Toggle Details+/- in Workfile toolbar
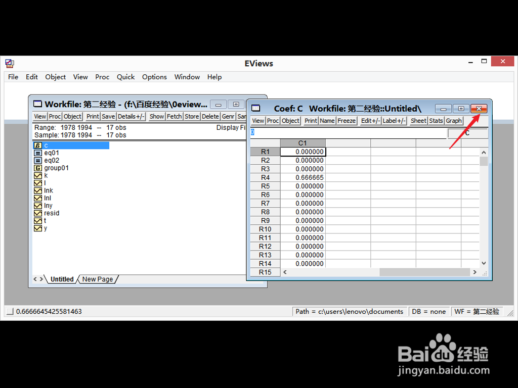 131,117
